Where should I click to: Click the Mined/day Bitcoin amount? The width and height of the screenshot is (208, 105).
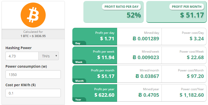146,39
